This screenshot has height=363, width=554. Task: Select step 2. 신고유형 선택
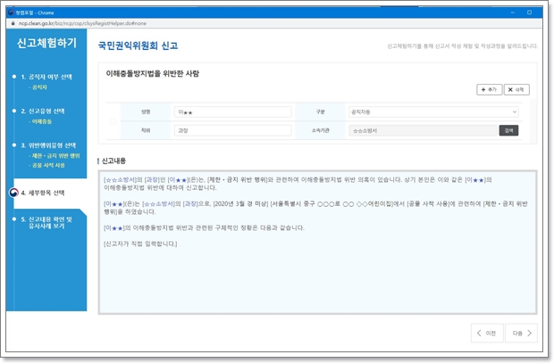[x=43, y=111]
